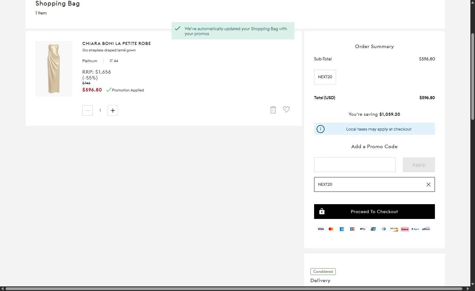This screenshot has width=475, height=291.
Task: Click the Diners Club payment icon
Action: coord(383,229)
